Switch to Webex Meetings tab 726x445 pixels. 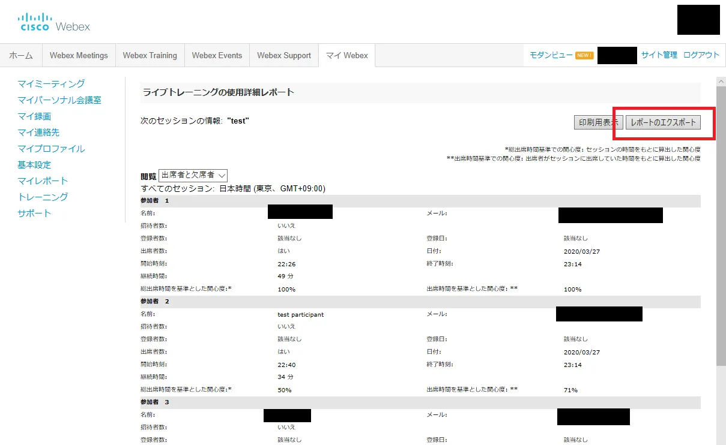(79, 55)
